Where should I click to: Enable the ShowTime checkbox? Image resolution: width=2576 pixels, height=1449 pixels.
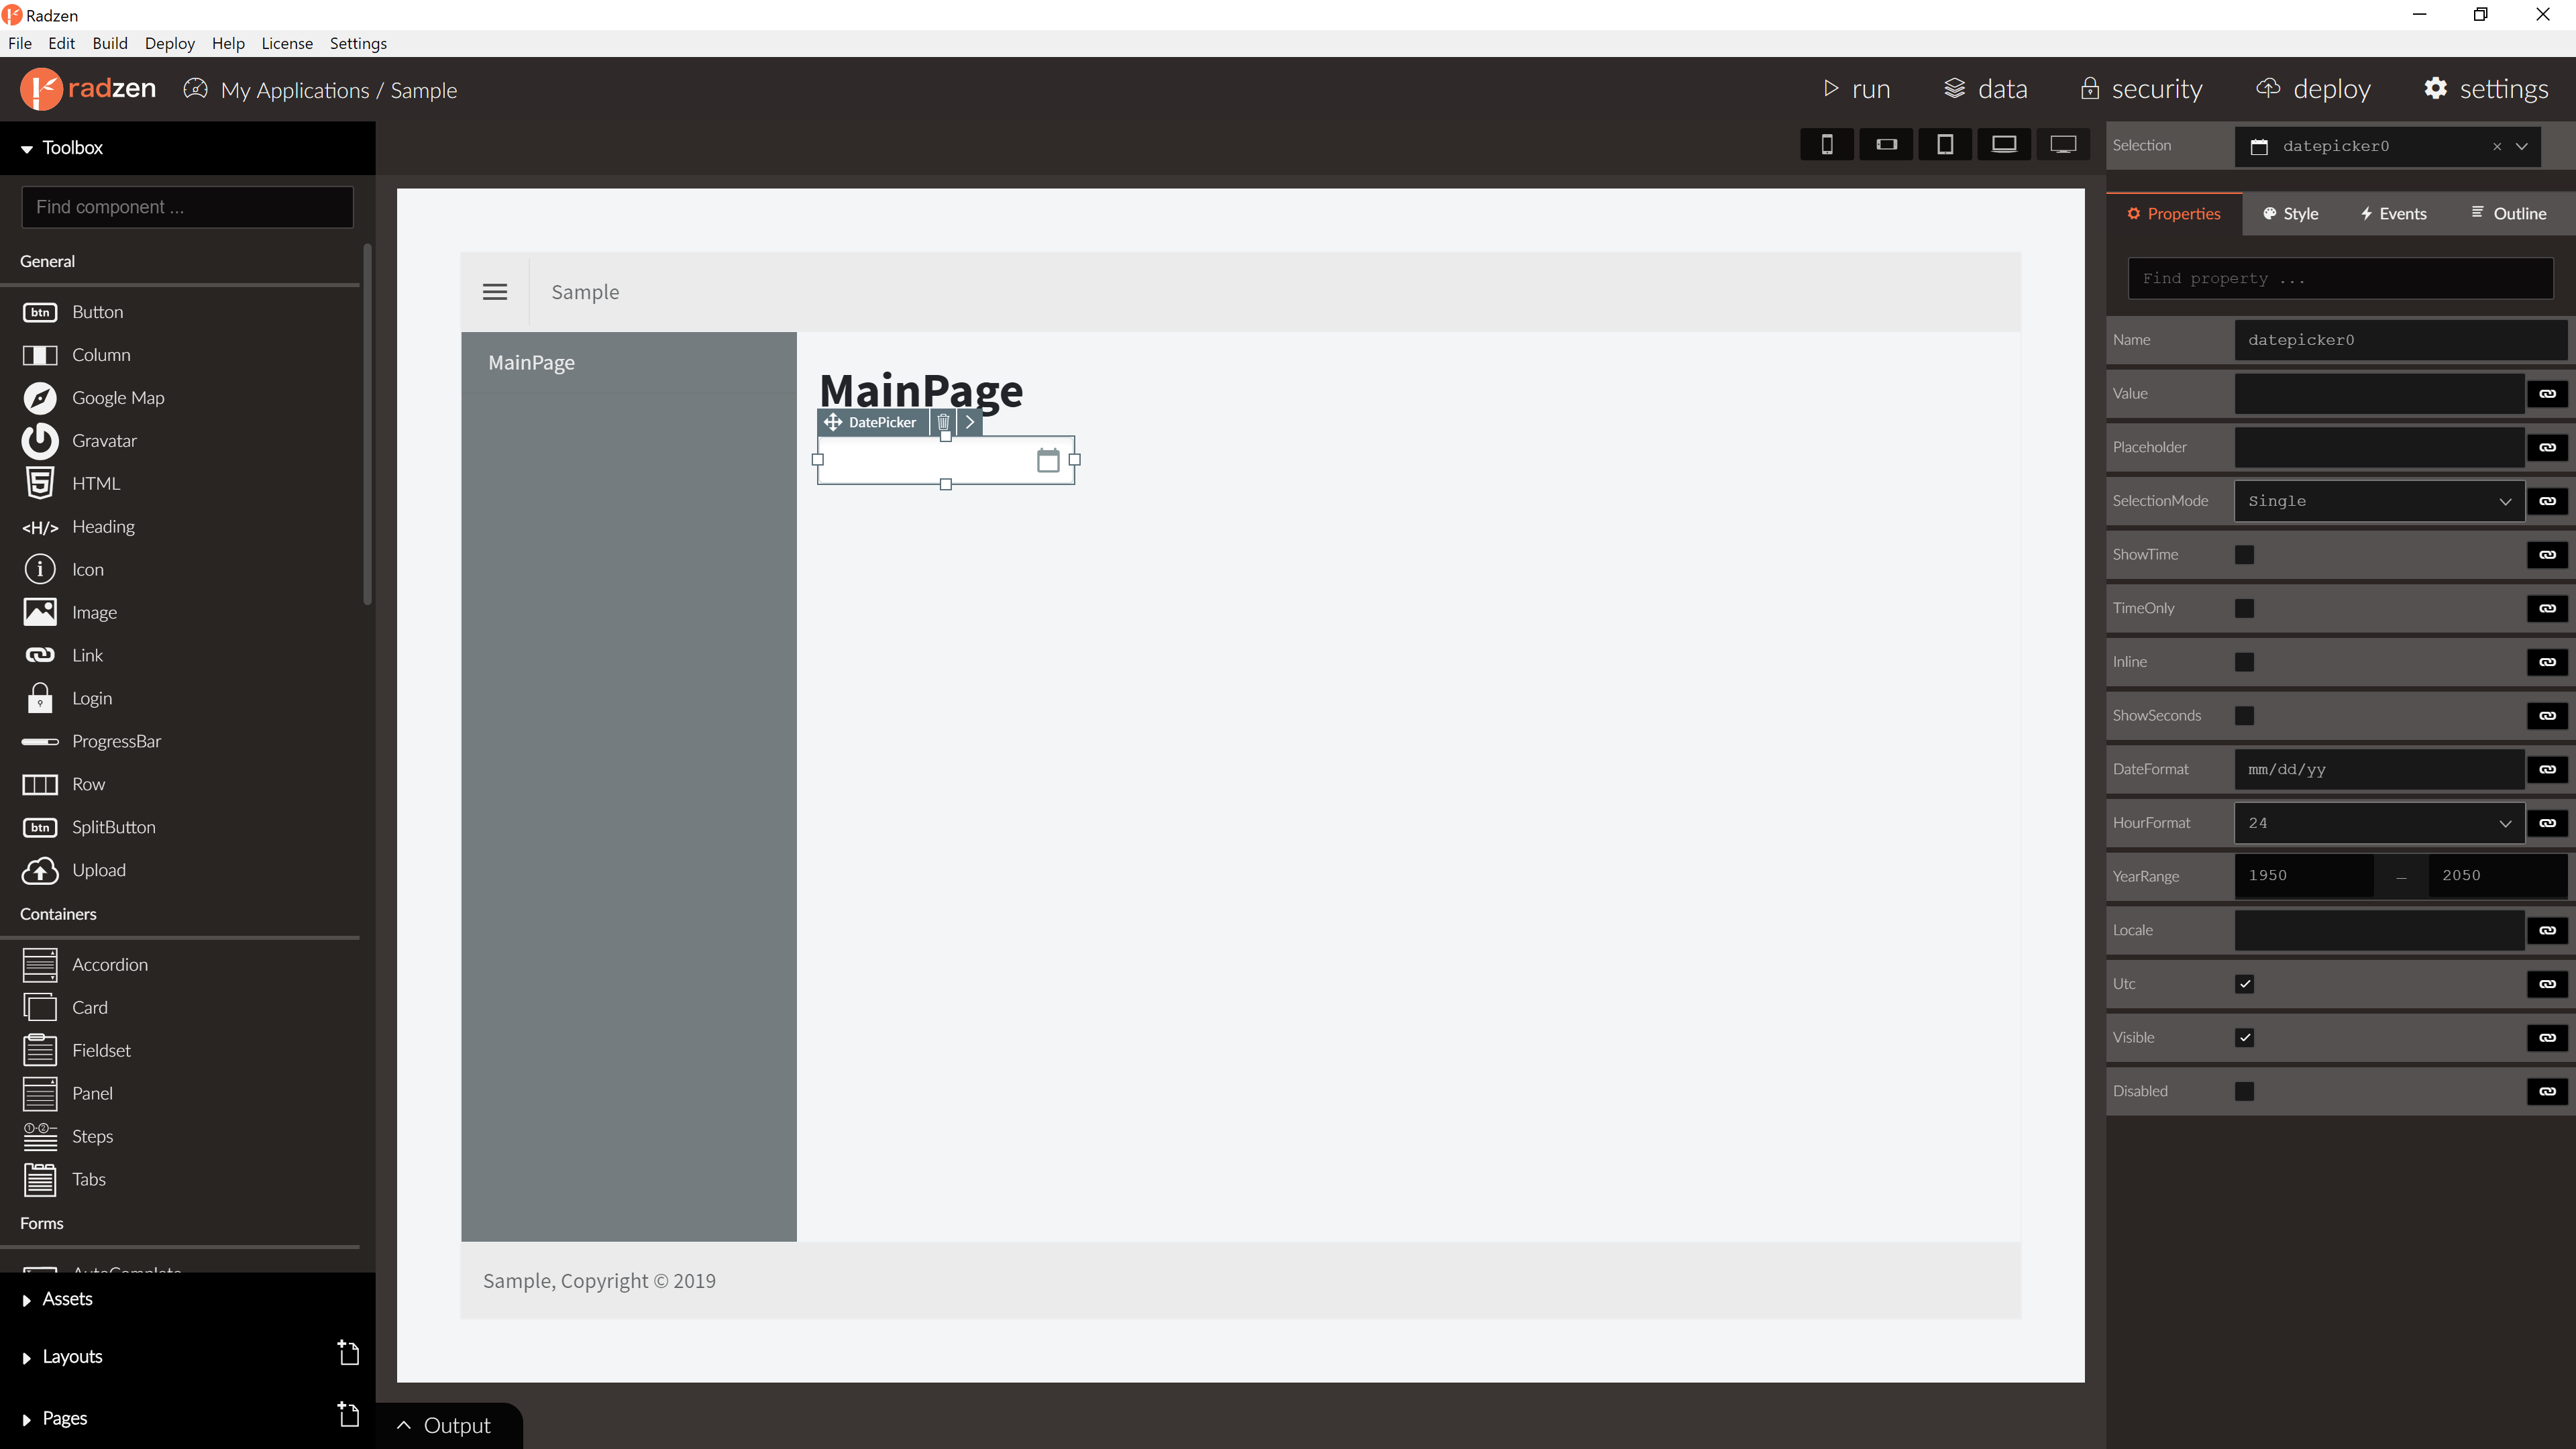click(x=2245, y=554)
